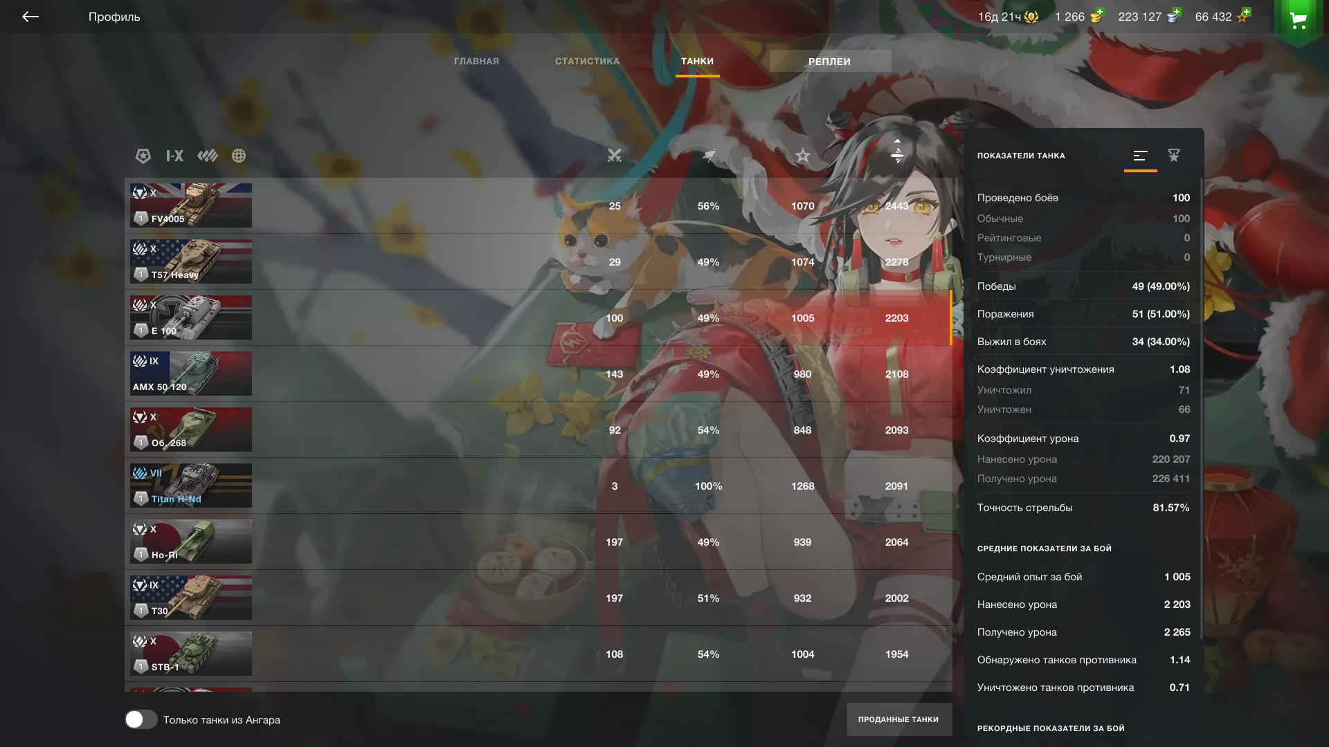Click the Проведено боёв stat row
The width and height of the screenshot is (1329, 747).
click(x=1083, y=198)
